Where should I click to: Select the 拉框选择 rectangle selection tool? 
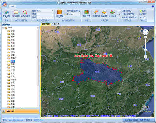pos(16,13)
